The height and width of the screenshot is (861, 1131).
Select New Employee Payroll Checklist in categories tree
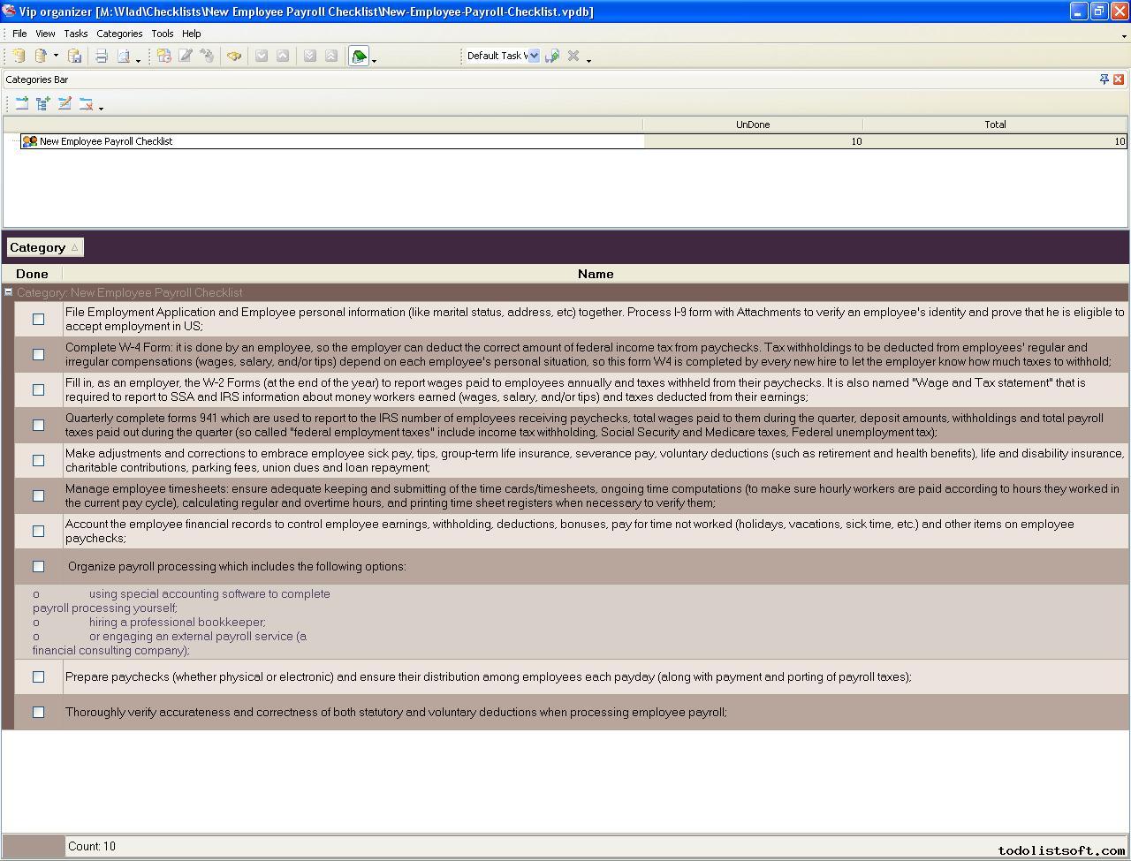click(105, 141)
